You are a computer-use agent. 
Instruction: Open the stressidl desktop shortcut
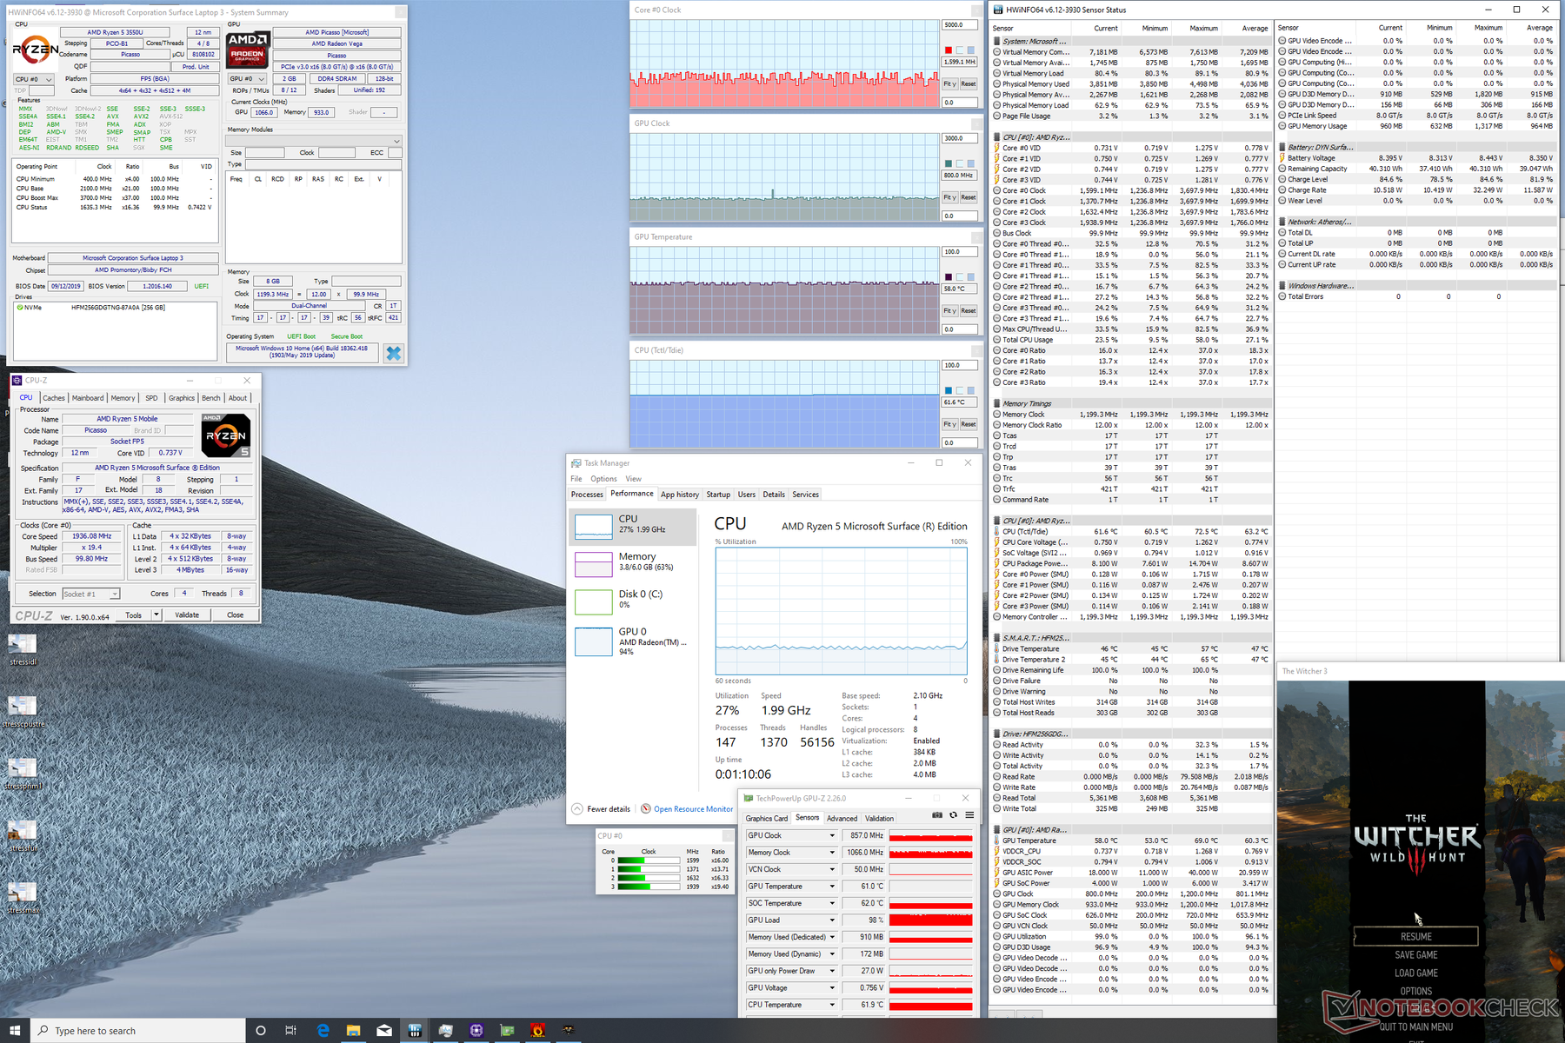[x=23, y=649]
